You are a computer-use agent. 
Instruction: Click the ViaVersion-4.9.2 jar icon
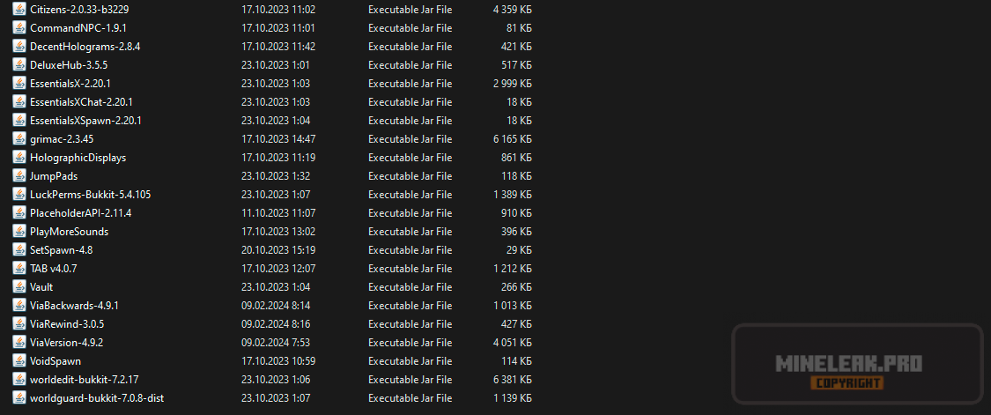coord(19,342)
